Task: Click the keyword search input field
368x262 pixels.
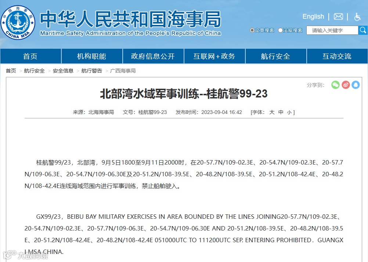Action: pos(332,30)
